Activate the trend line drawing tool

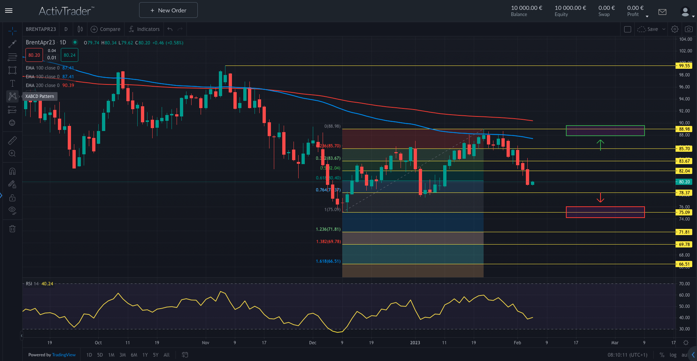click(12, 44)
